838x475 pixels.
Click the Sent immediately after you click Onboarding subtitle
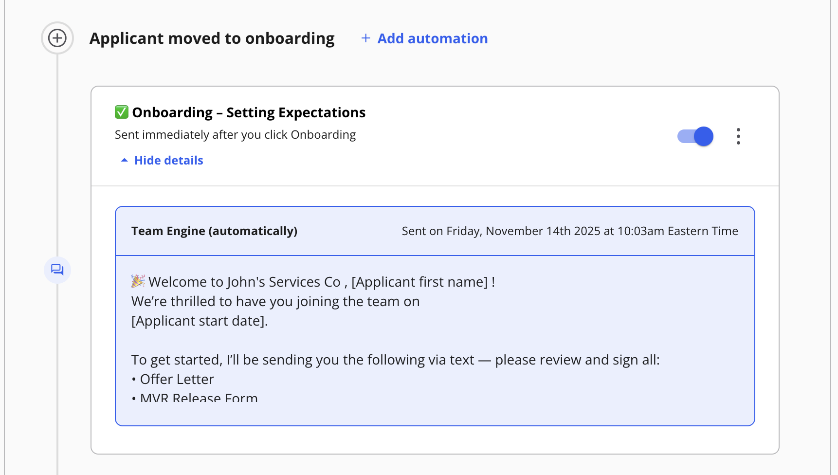point(235,135)
